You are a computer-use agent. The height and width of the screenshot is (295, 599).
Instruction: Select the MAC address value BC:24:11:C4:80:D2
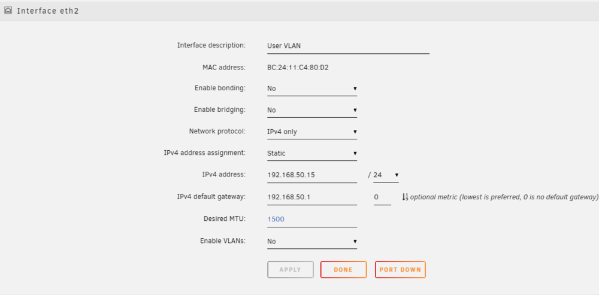coord(298,68)
